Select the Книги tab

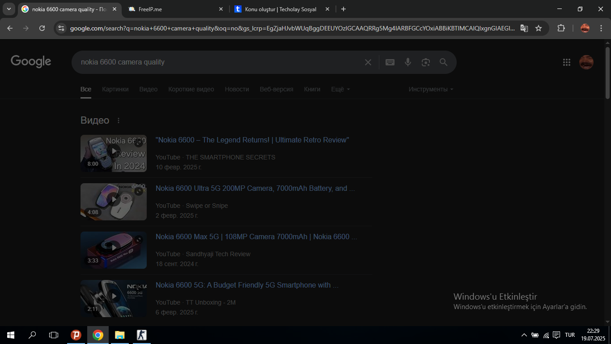(x=312, y=89)
